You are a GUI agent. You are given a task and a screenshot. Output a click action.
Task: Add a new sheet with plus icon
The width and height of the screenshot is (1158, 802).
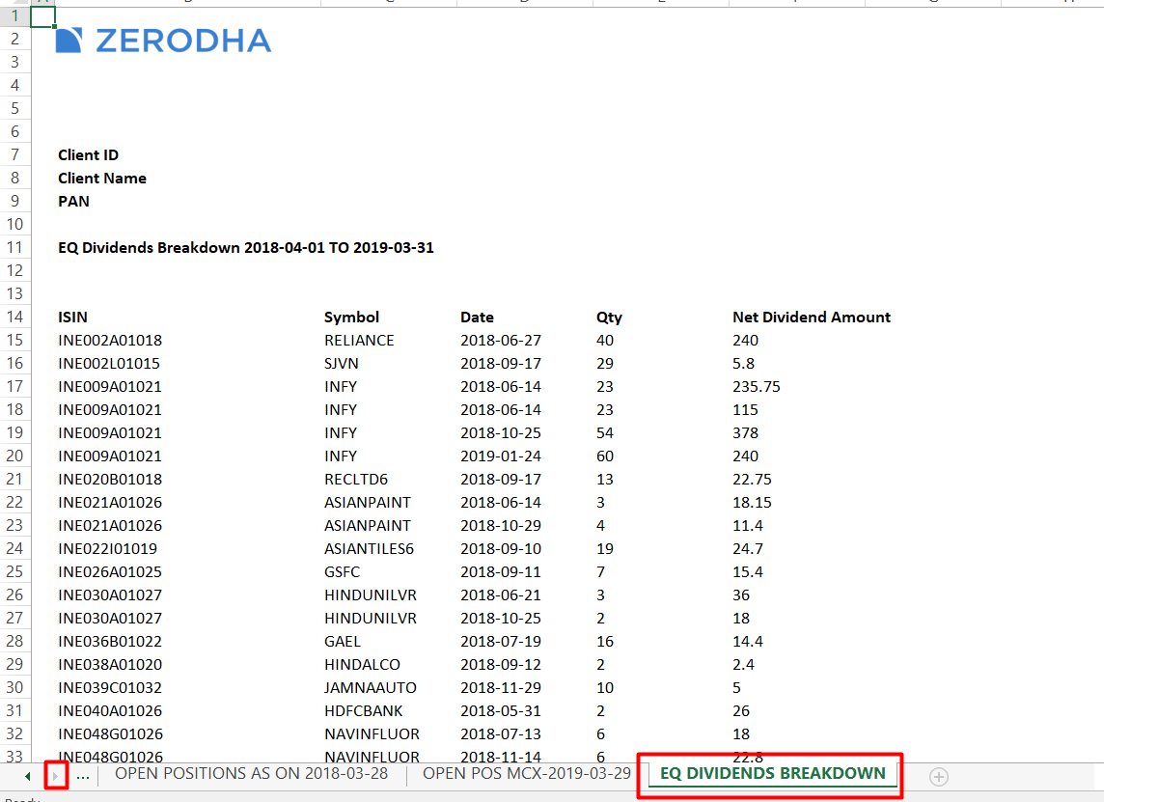pos(938,776)
